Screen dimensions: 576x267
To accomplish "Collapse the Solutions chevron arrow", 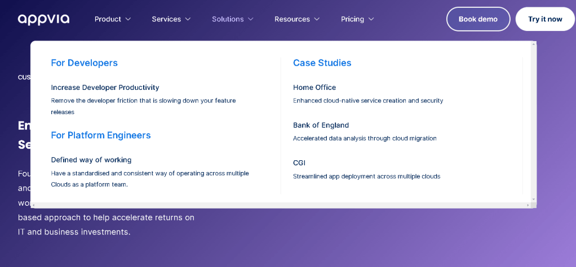I will [251, 19].
